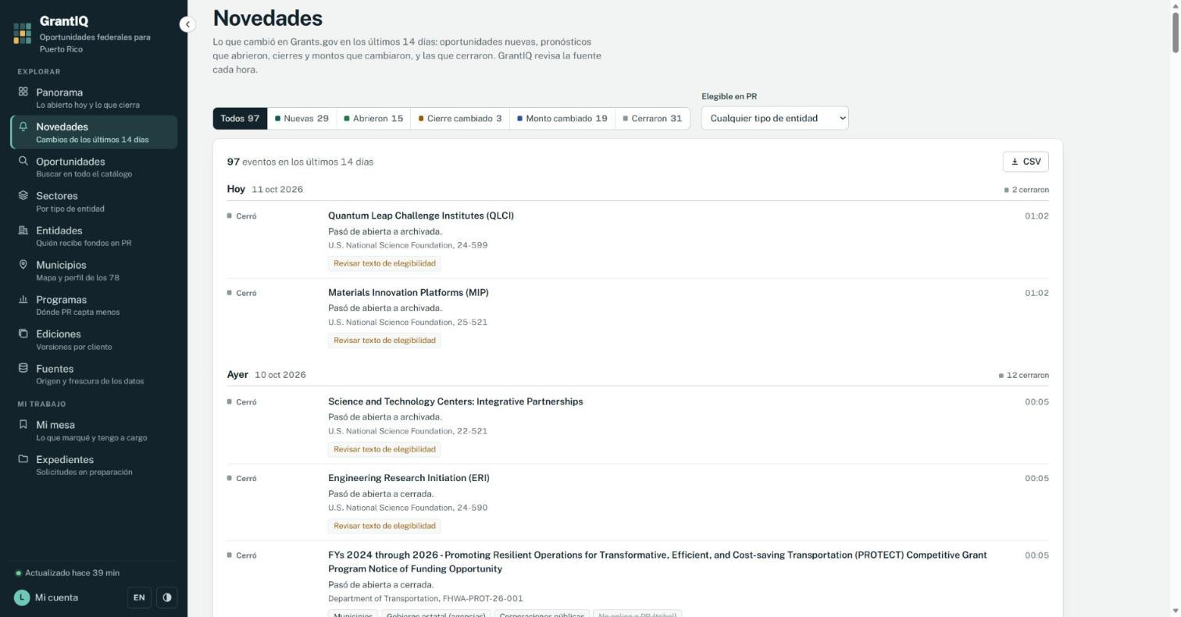Image resolution: width=1181 pixels, height=617 pixels.
Task: Click eligibility tag under Engineering Research Initiation
Action: click(384, 526)
